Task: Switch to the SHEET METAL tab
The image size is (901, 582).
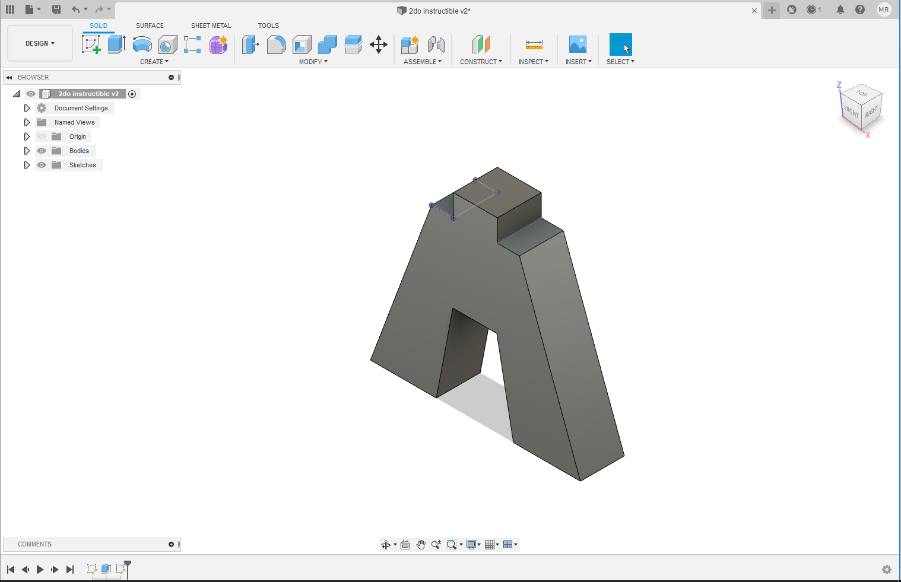Action: [x=211, y=26]
